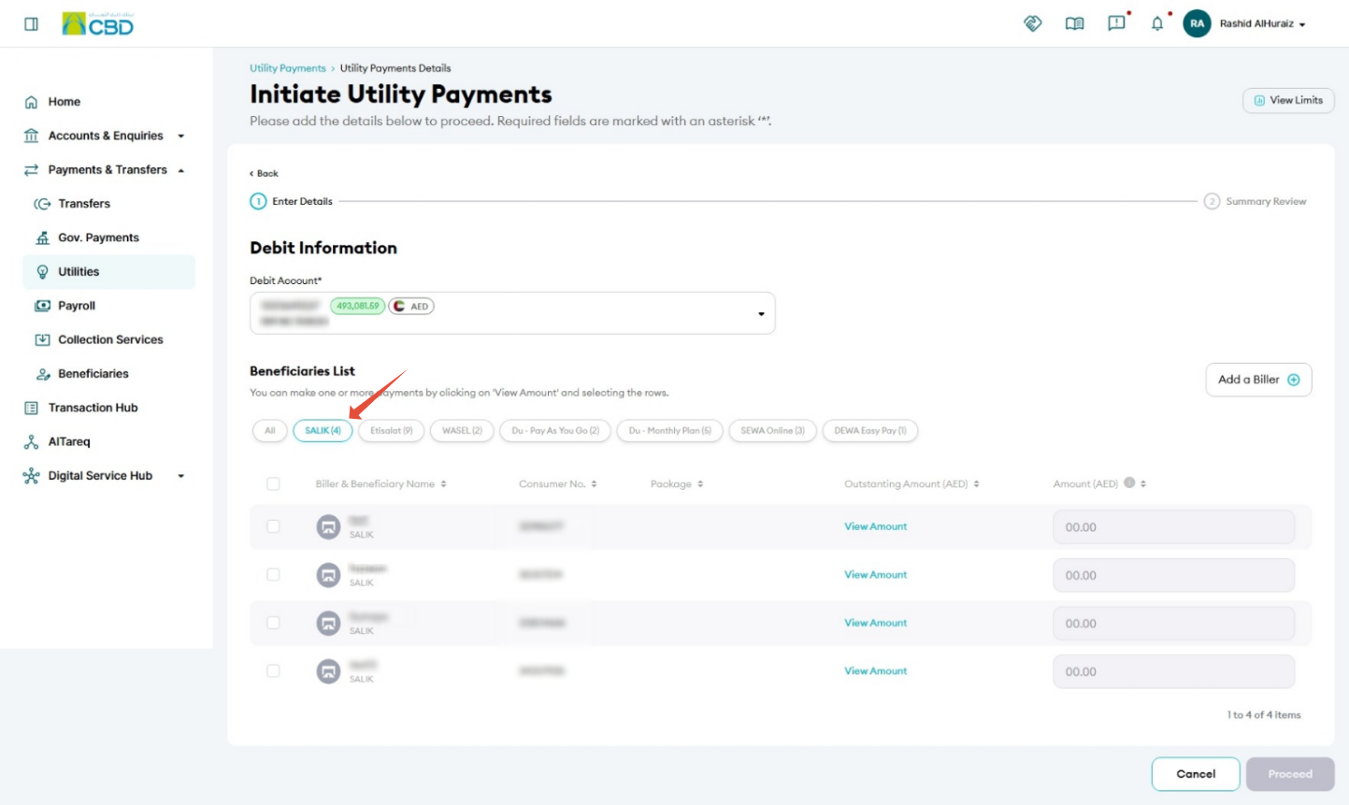Open the Utility Payments breadcrumb link
Screen dimensions: 1349x805
[x=288, y=68]
